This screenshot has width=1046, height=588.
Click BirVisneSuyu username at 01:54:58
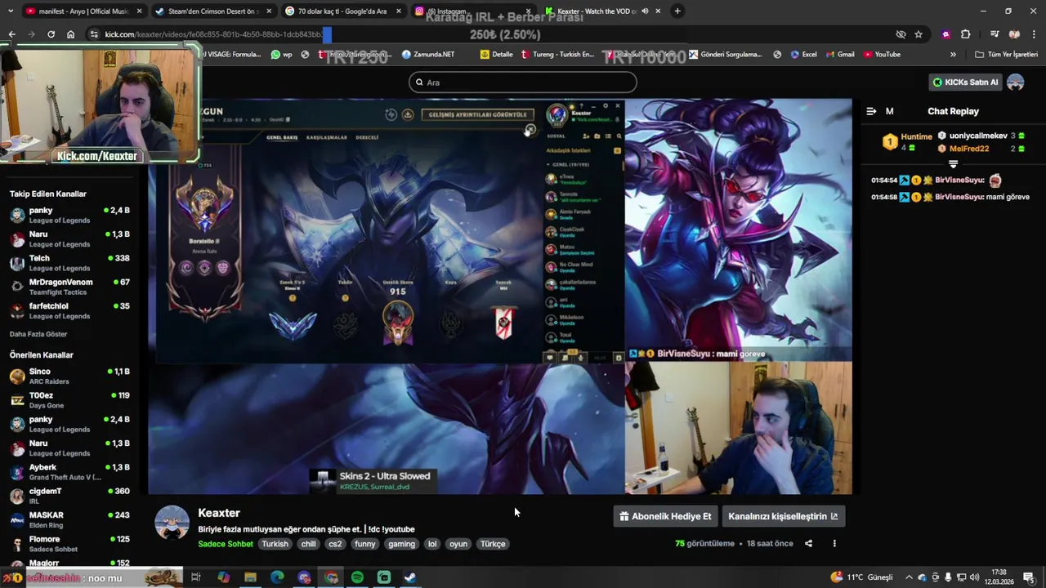[x=959, y=197]
